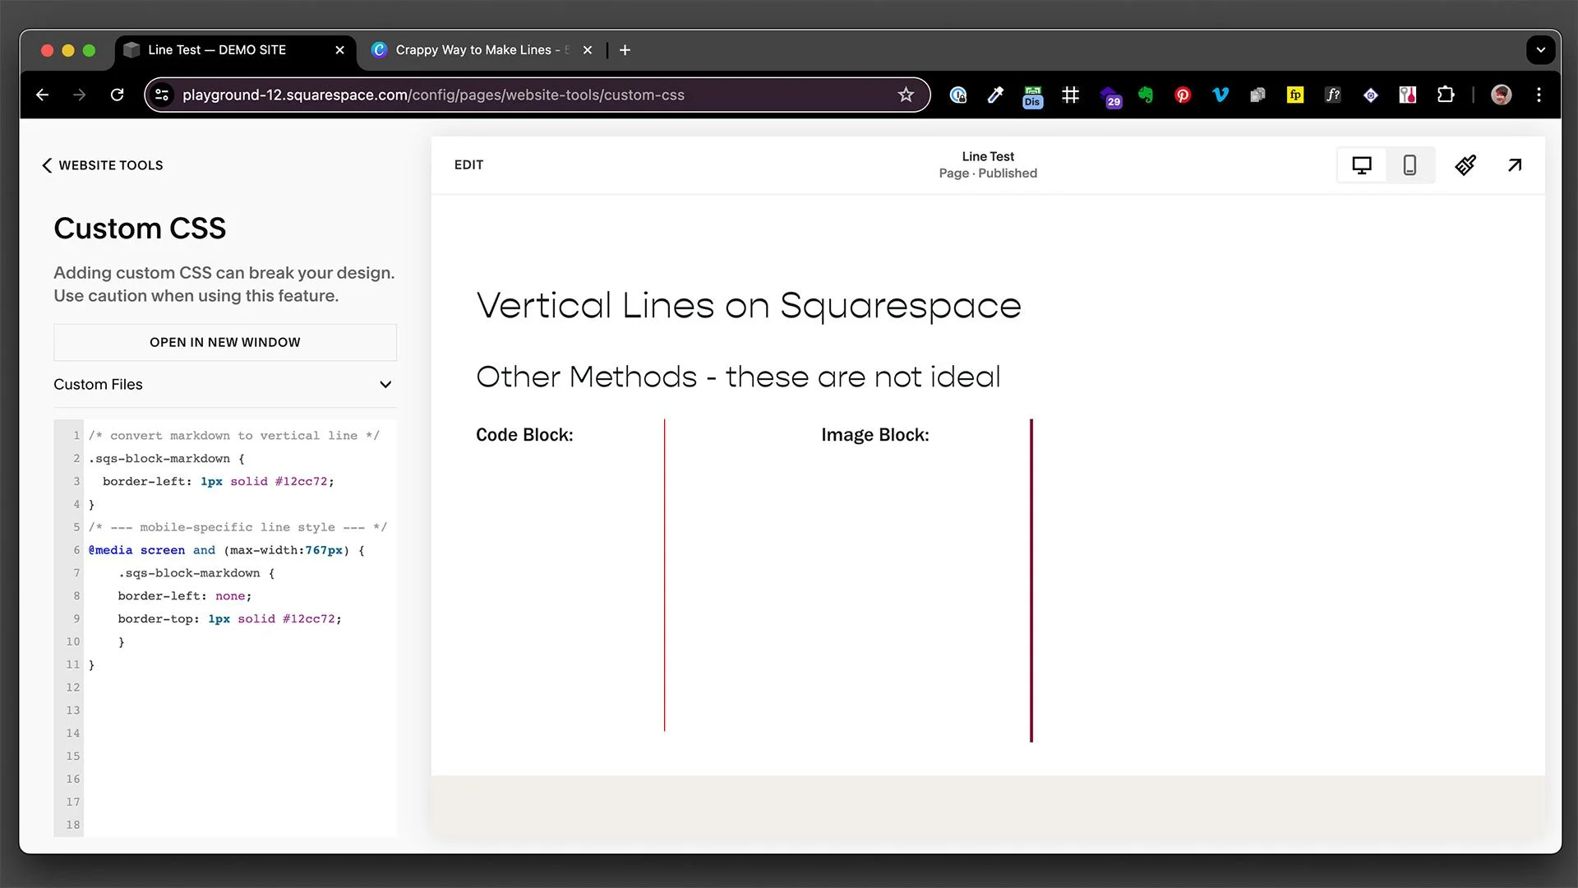
Task: Open new browser tab with plus
Action: pos(625,50)
